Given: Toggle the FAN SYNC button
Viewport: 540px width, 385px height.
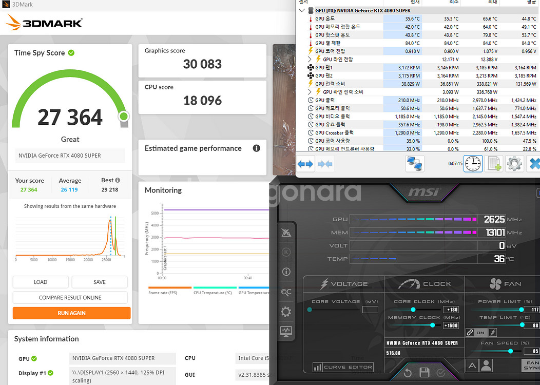Looking at the screenshot, I should pyautogui.click(x=531, y=365).
